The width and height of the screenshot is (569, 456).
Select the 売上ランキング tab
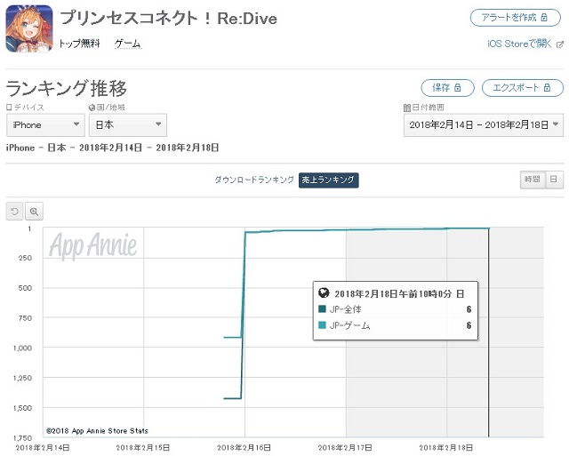coord(327,180)
